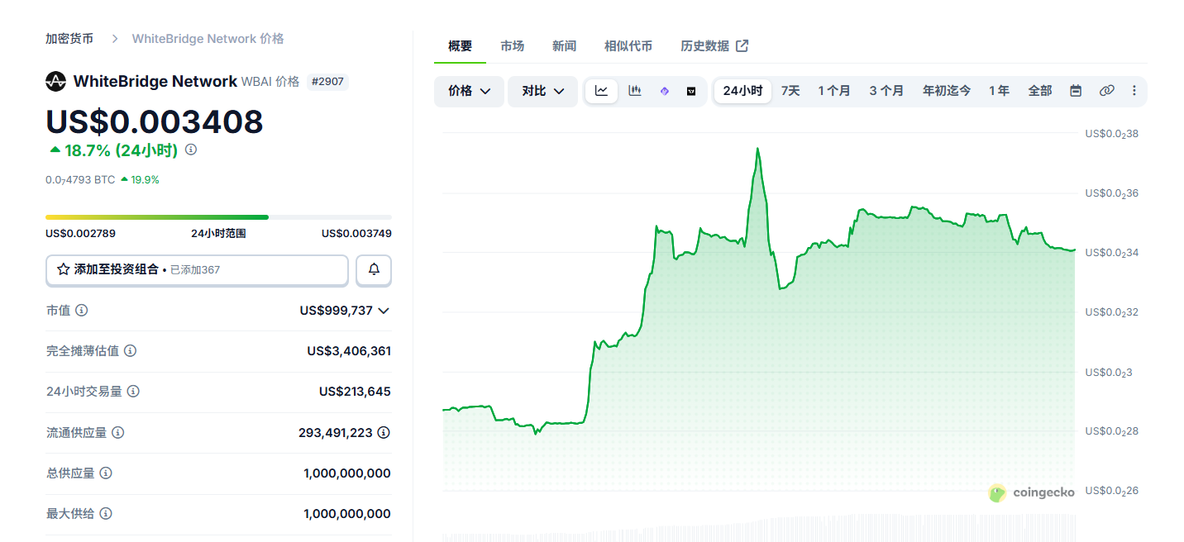Open the three-dot chart options menu
The height and width of the screenshot is (542, 1184).
click(1134, 91)
